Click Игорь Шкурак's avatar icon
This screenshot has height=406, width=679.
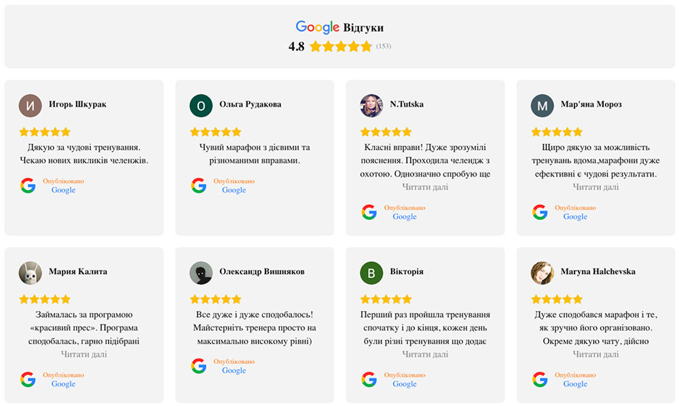click(31, 106)
